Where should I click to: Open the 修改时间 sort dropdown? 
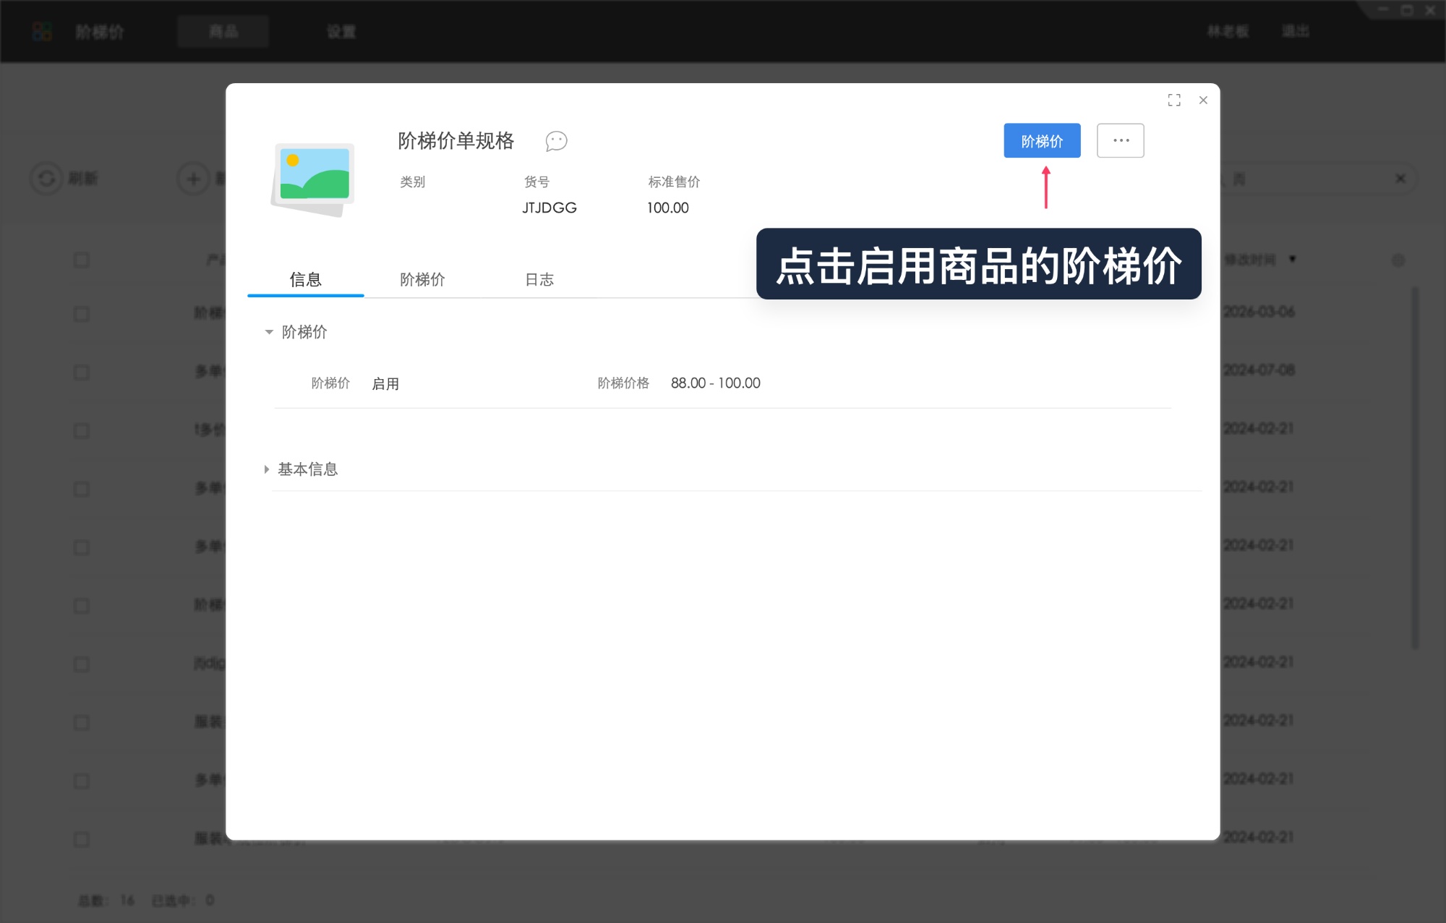[1293, 260]
